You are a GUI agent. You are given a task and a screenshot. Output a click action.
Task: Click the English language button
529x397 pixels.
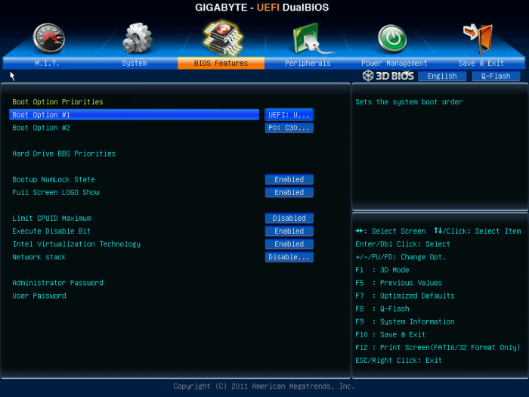(x=442, y=76)
